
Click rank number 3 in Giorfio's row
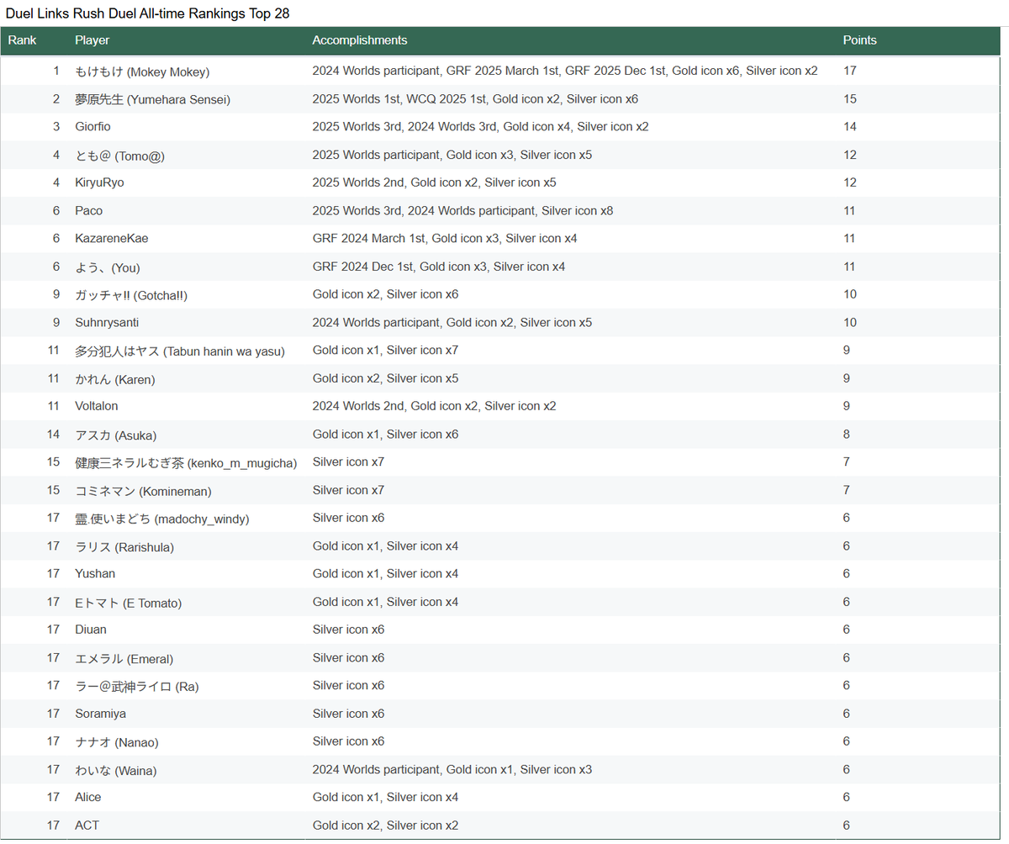coord(56,127)
